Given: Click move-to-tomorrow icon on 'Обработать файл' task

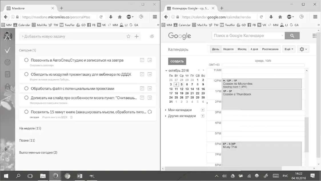Looking at the screenshot, I should [x=150, y=88].
